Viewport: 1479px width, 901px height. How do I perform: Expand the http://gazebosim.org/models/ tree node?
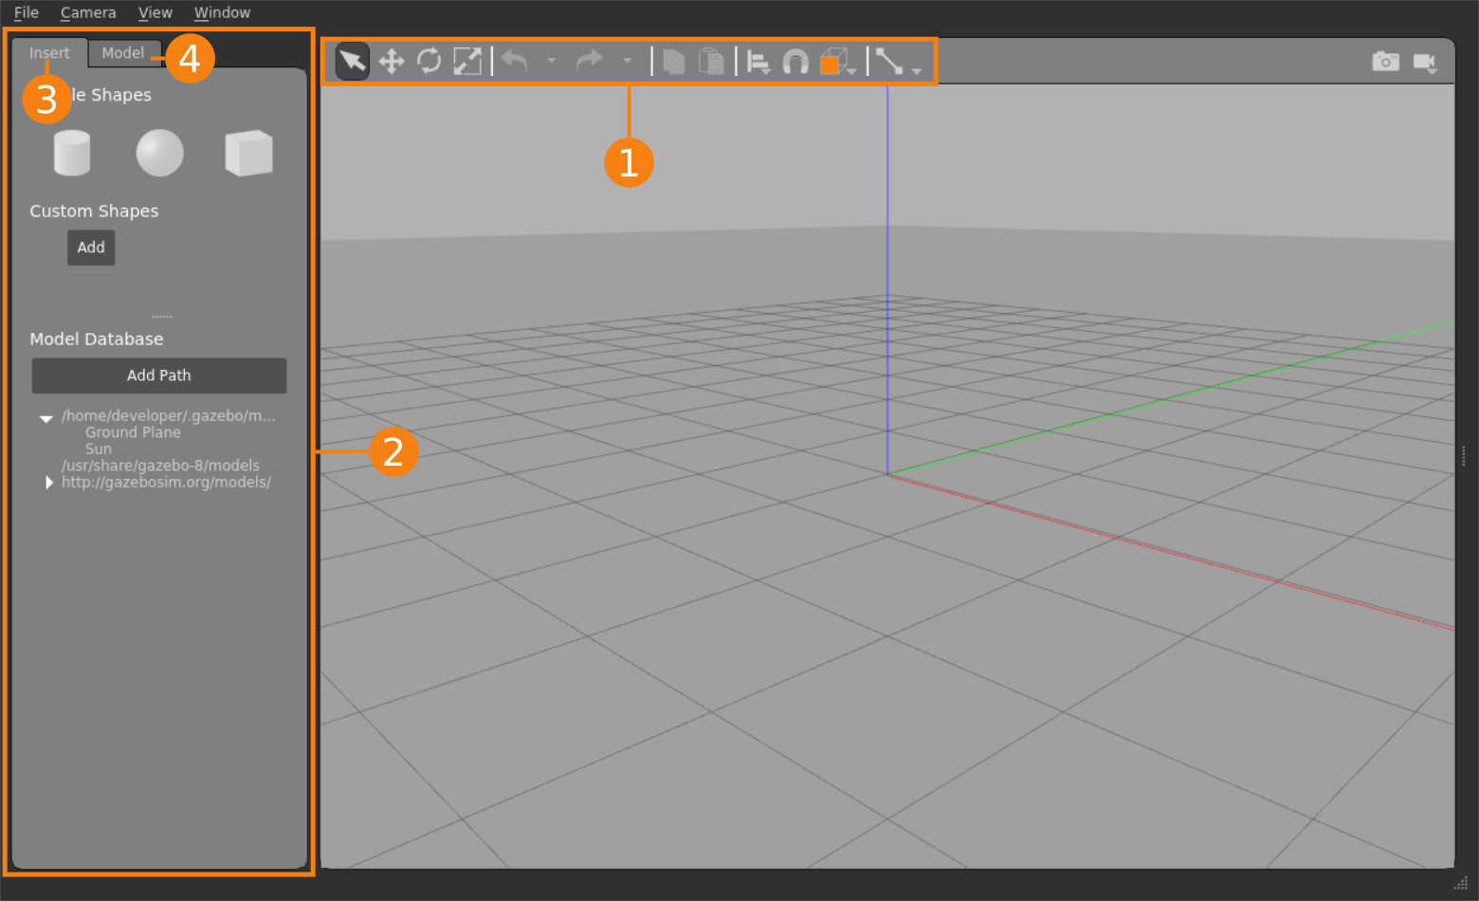pos(49,483)
